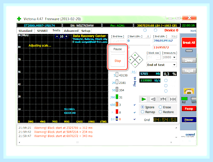
Task: Select the Restore radio option
Action: click(x=160, y=112)
